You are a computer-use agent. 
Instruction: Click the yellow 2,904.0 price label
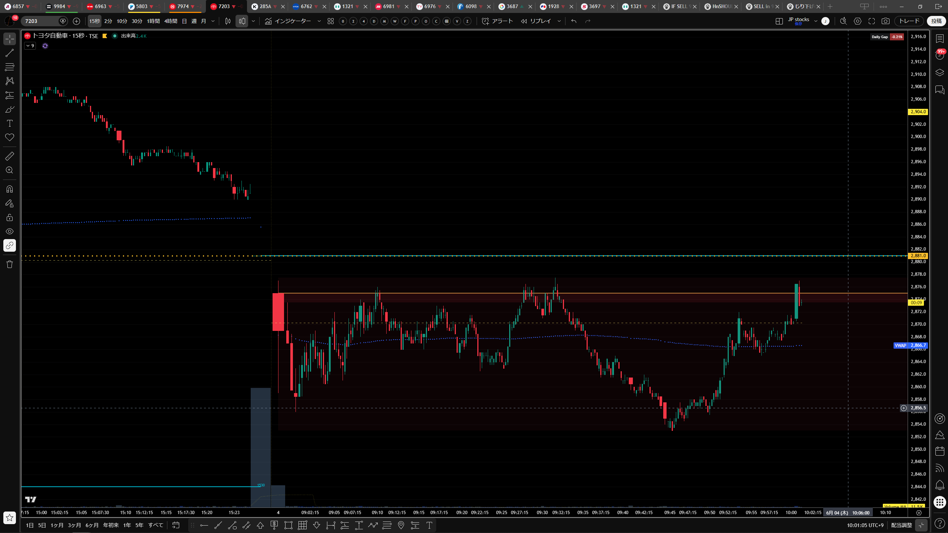pyautogui.click(x=918, y=112)
